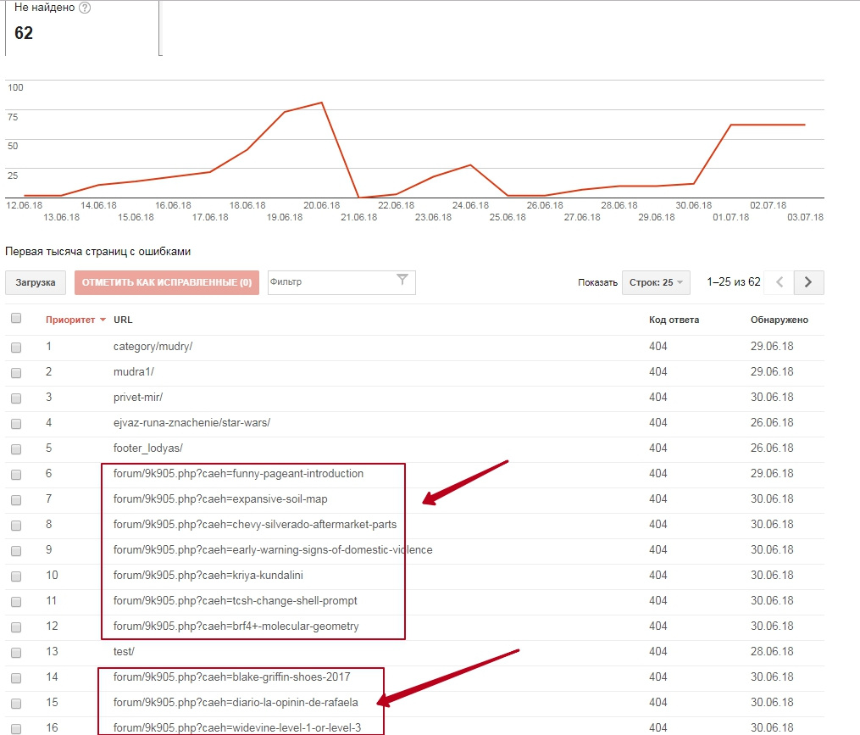Sort by the Приоритет column header

(x=70, y=320)
